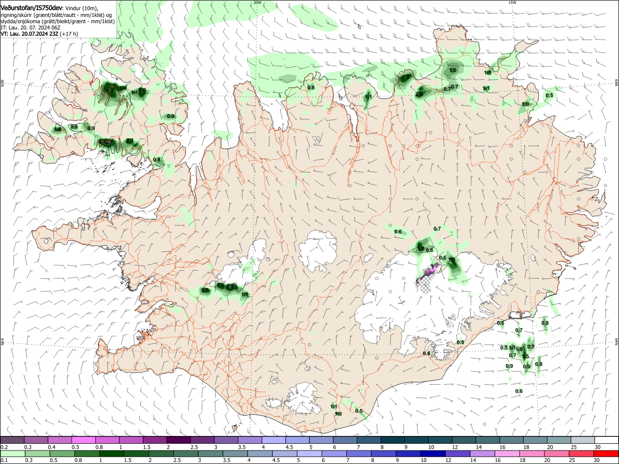
Task: Select the 'slydda/snjókoma' legend description line
Action: (x=58, y=21)
